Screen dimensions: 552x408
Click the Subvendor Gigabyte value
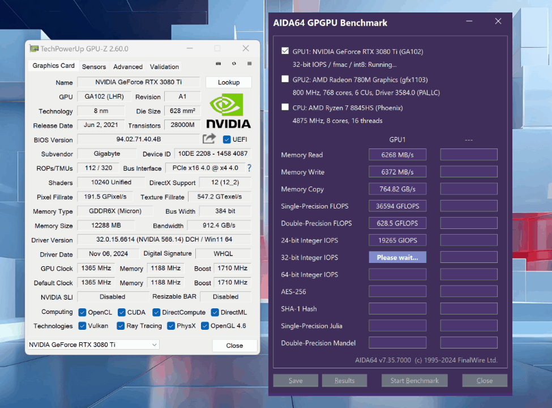coord(107,154)
